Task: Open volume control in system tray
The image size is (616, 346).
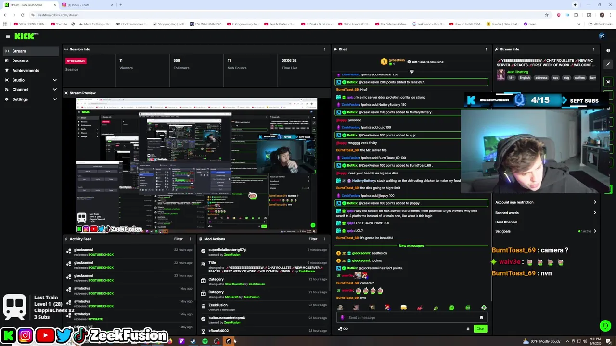Action: [x=585, y=341]
